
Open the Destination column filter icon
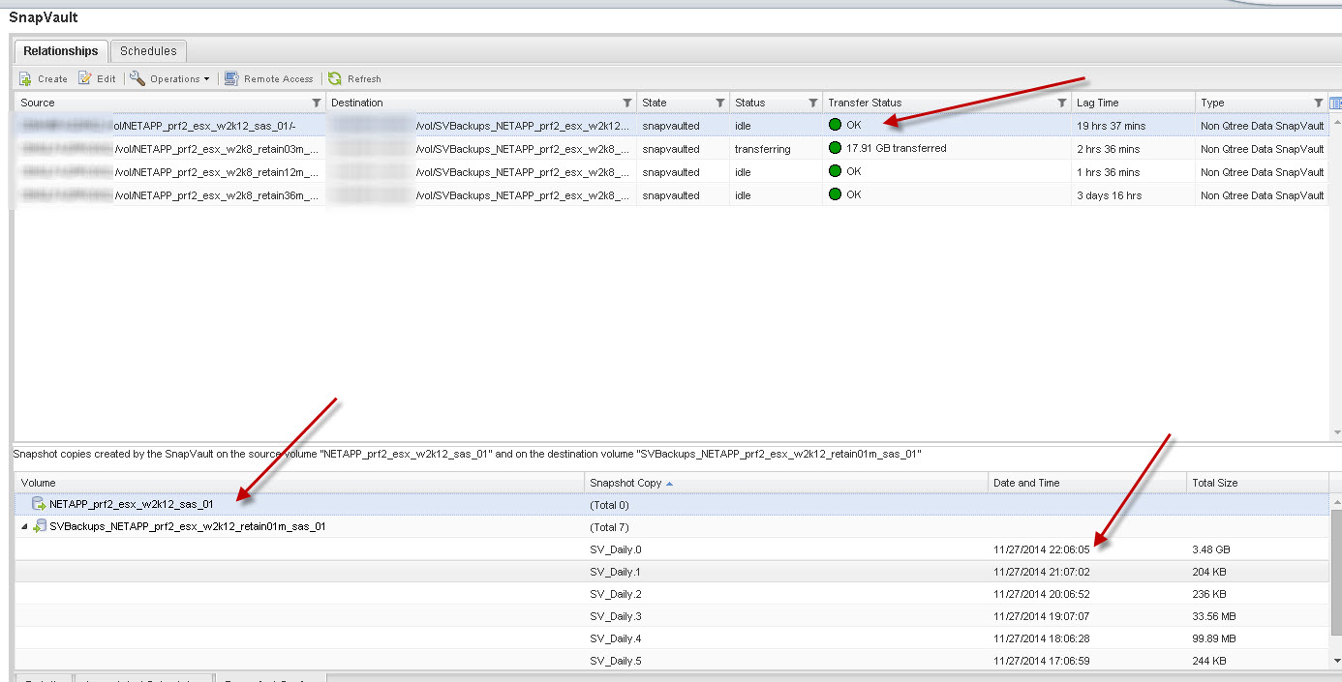[x=626, y=103]
